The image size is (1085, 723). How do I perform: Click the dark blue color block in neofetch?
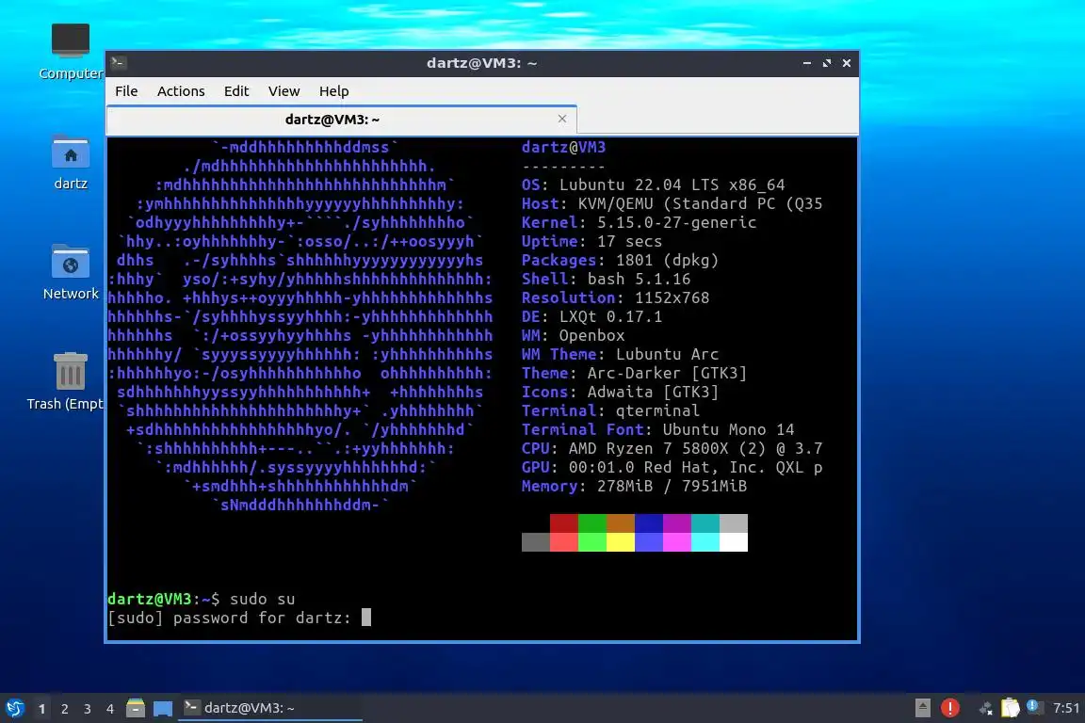pyautogui.click(x=648, y=523)
